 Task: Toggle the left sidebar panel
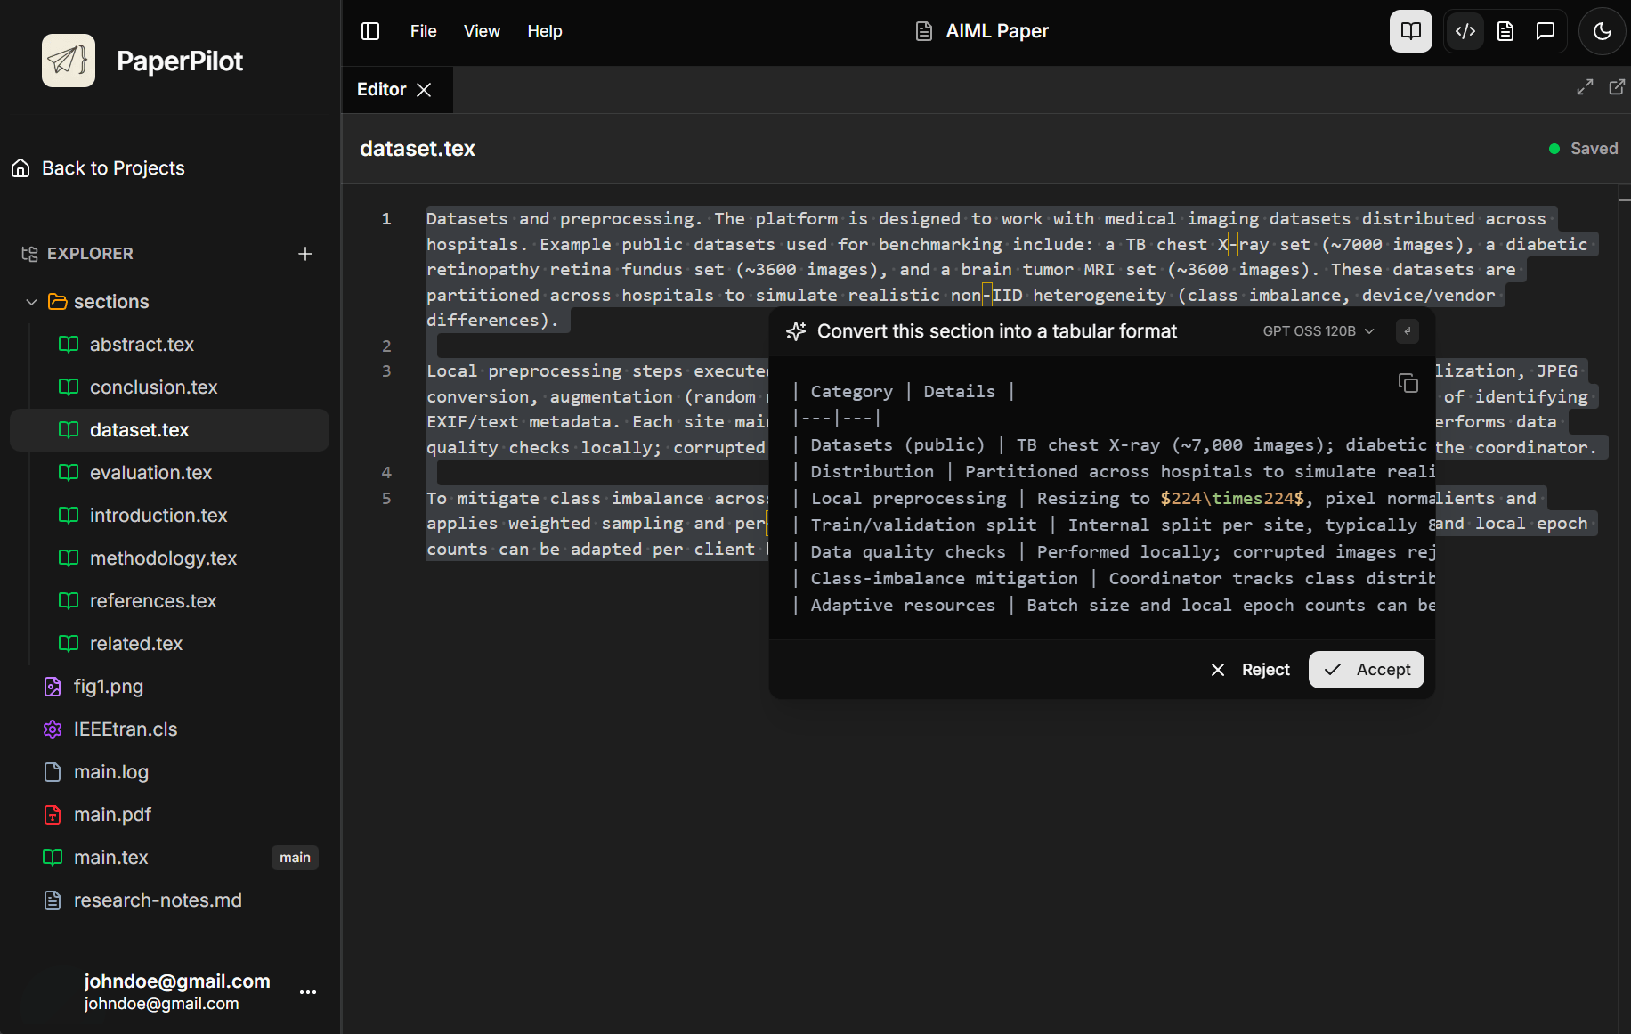[369, 30]
